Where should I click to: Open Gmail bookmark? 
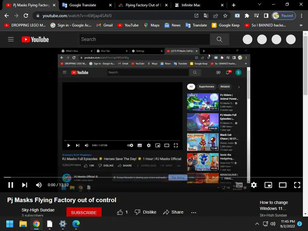click(x=104, y=25)
